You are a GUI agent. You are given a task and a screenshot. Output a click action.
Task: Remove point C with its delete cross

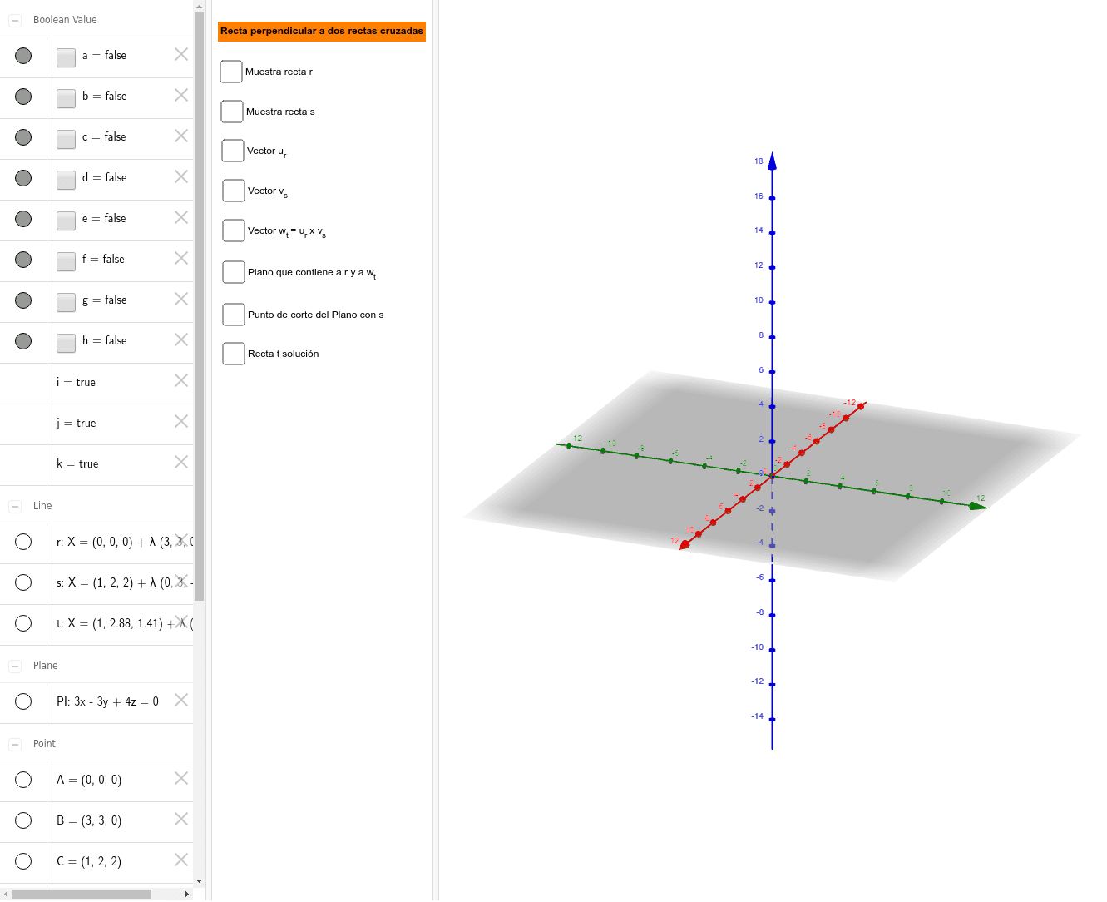coord(180,860)
